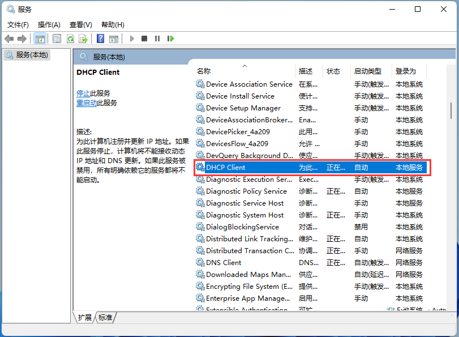Image resolution: width=459 pixels, height=337 pixels.
Task: Restart the service with the rightmost toolbar icon
Action: point(171,39)
